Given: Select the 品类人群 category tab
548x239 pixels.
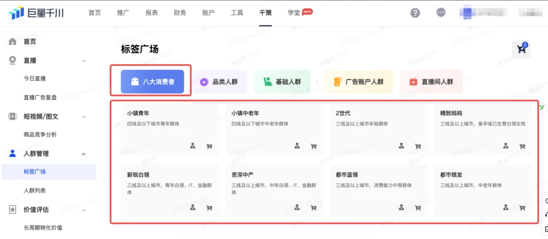Looking at the screenshot, I should click(x=219, y=82).
